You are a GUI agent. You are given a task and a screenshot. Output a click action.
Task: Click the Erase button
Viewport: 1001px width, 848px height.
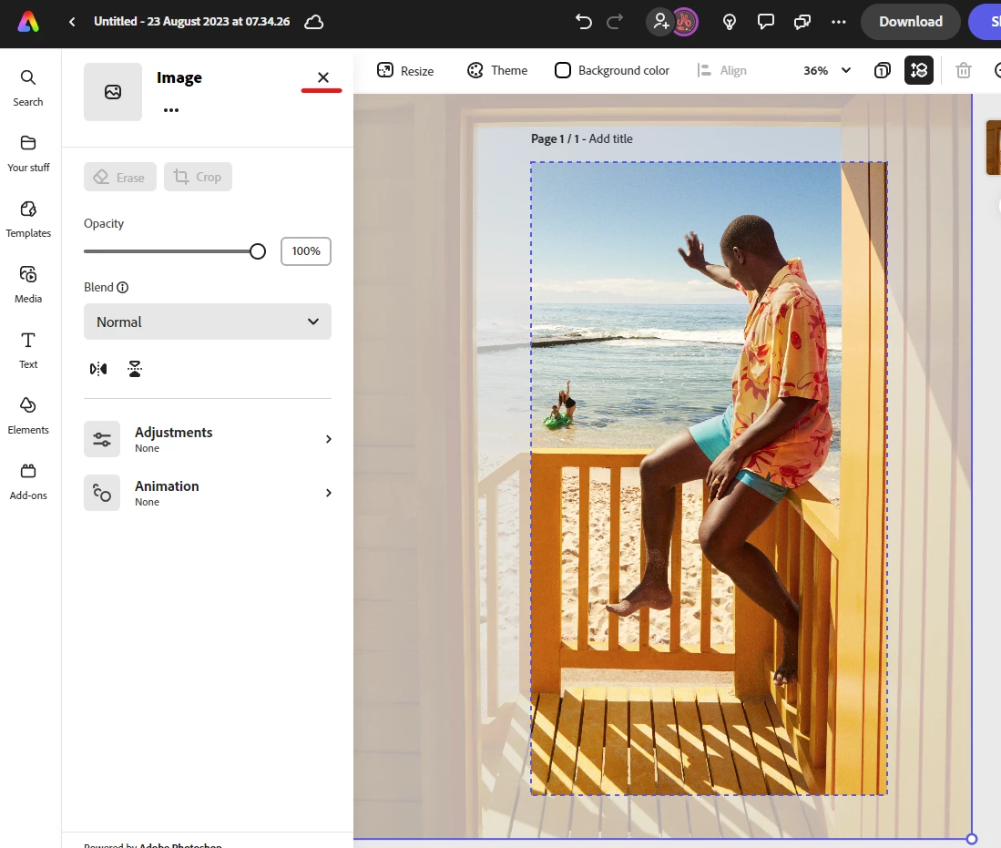[x=120, y=177]
